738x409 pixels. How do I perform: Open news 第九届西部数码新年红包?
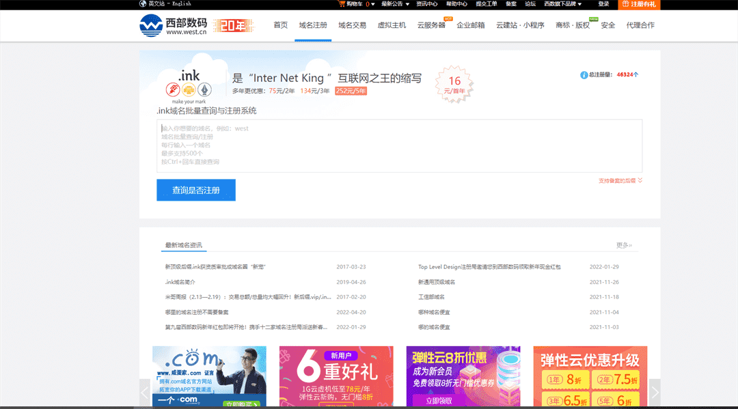(x=246, y=327)
